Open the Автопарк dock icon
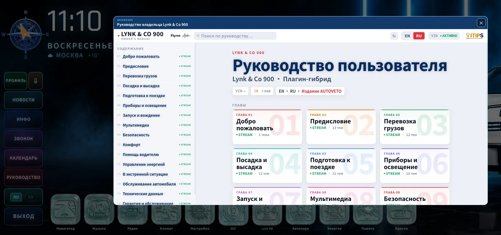This screenshot has height=235, width=501. pos(301,215)
